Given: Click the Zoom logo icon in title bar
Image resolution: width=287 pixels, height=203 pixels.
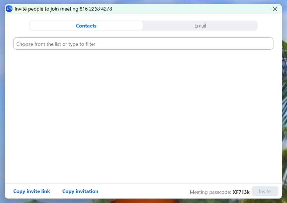Looking at the screenshot, I should pos(9,9).
